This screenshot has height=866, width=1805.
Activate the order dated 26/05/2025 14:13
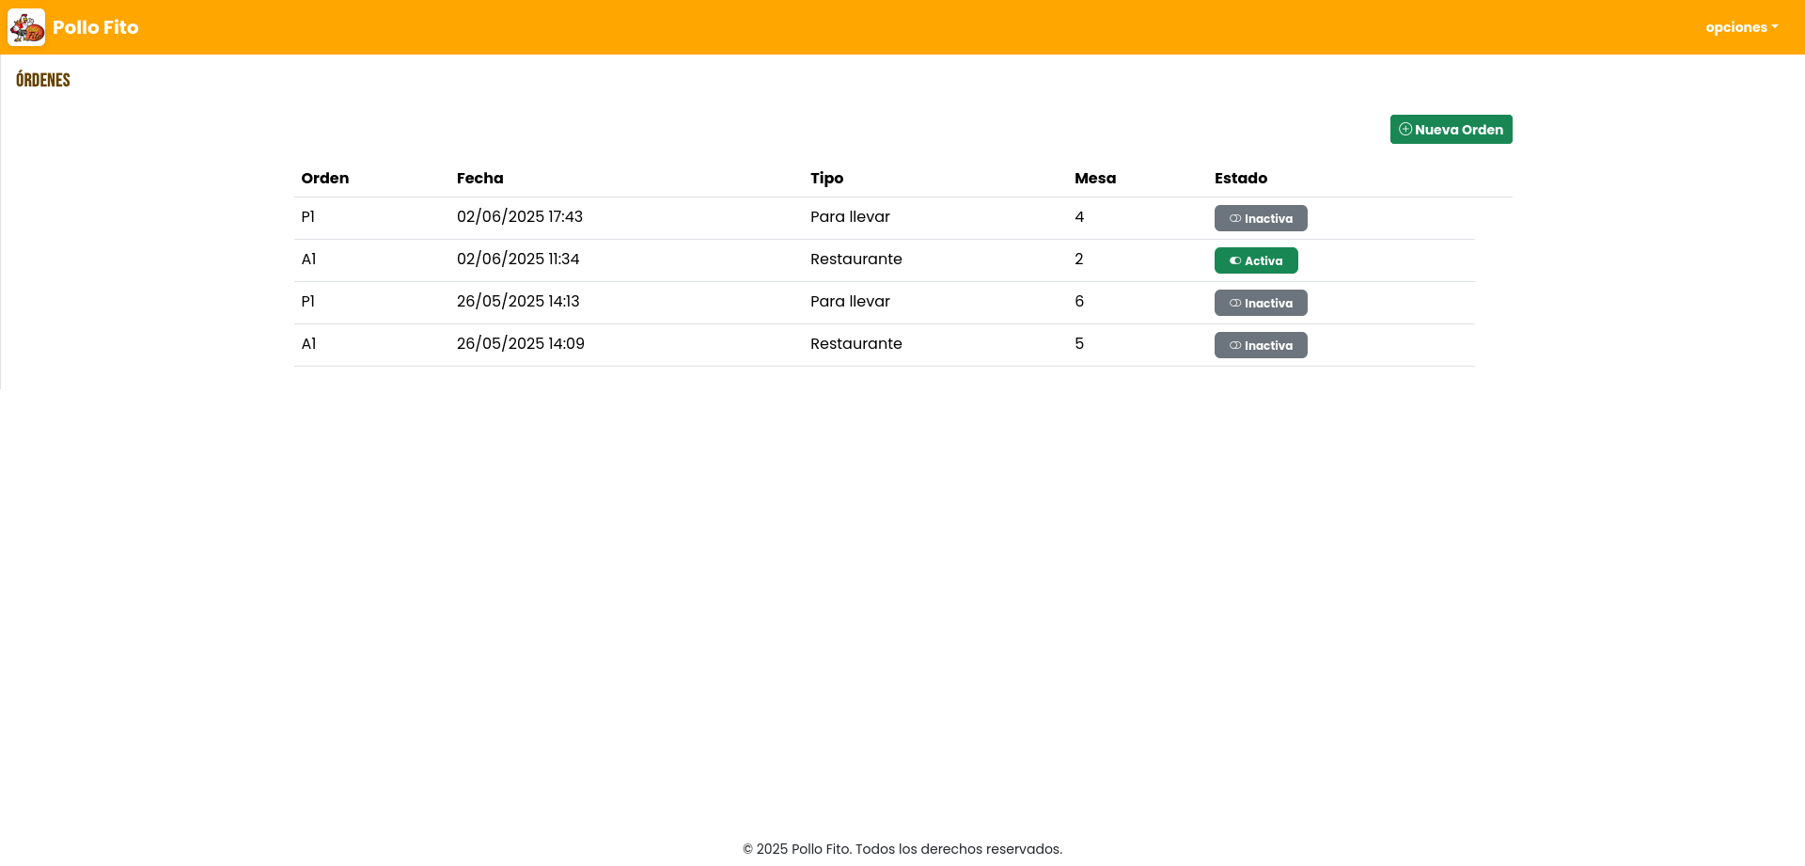coord(1260,303)
